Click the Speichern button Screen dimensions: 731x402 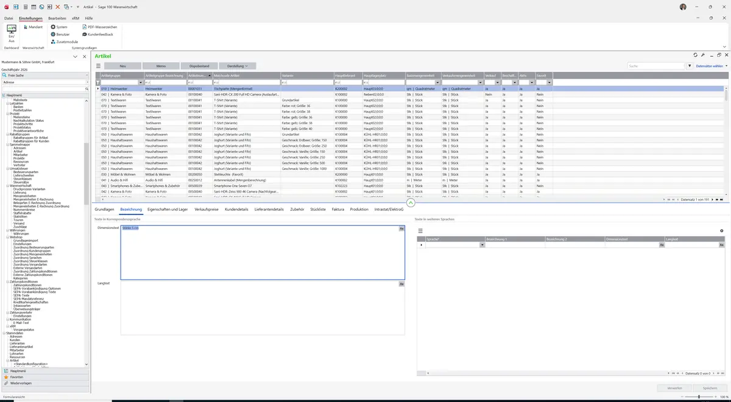pyautogui.click(x=710, y=387)
